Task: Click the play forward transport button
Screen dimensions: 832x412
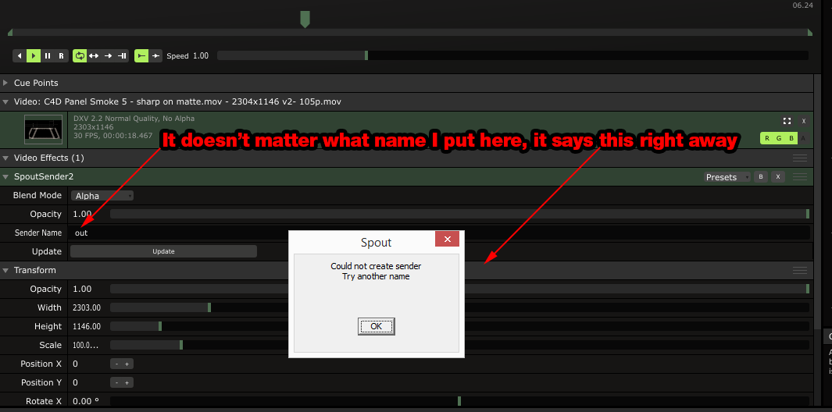Action: (x=33, y=56)
